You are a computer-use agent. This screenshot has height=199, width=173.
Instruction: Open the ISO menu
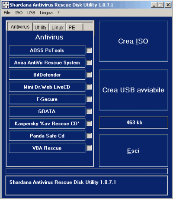19,13
